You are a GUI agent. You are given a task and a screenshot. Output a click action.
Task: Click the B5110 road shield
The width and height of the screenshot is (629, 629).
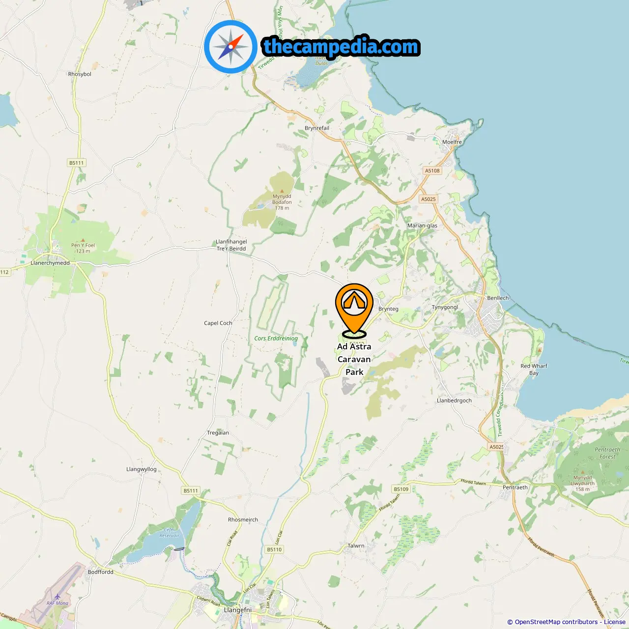[x=274, y=549]
